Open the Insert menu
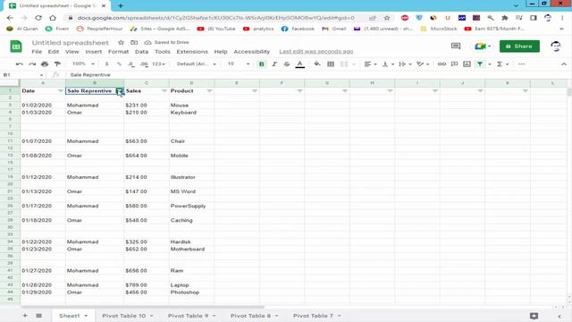The image size is (572, 322). [x=94, y=52]
